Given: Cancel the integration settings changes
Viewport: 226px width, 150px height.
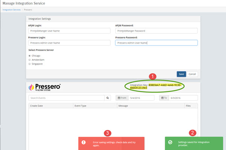Looking at the screenshot, I should tap(192, 74).
